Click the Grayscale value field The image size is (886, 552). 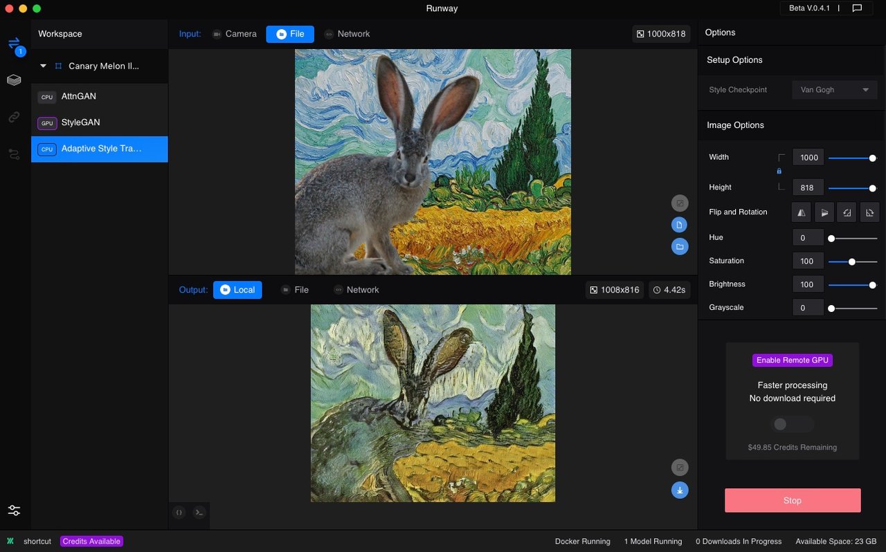click(x=808, y=308)
